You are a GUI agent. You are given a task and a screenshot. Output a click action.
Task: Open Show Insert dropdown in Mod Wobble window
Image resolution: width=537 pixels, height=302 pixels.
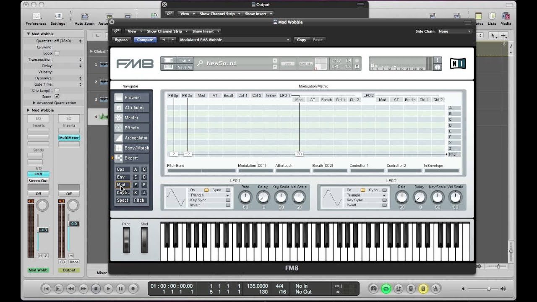tap(206, 31)
